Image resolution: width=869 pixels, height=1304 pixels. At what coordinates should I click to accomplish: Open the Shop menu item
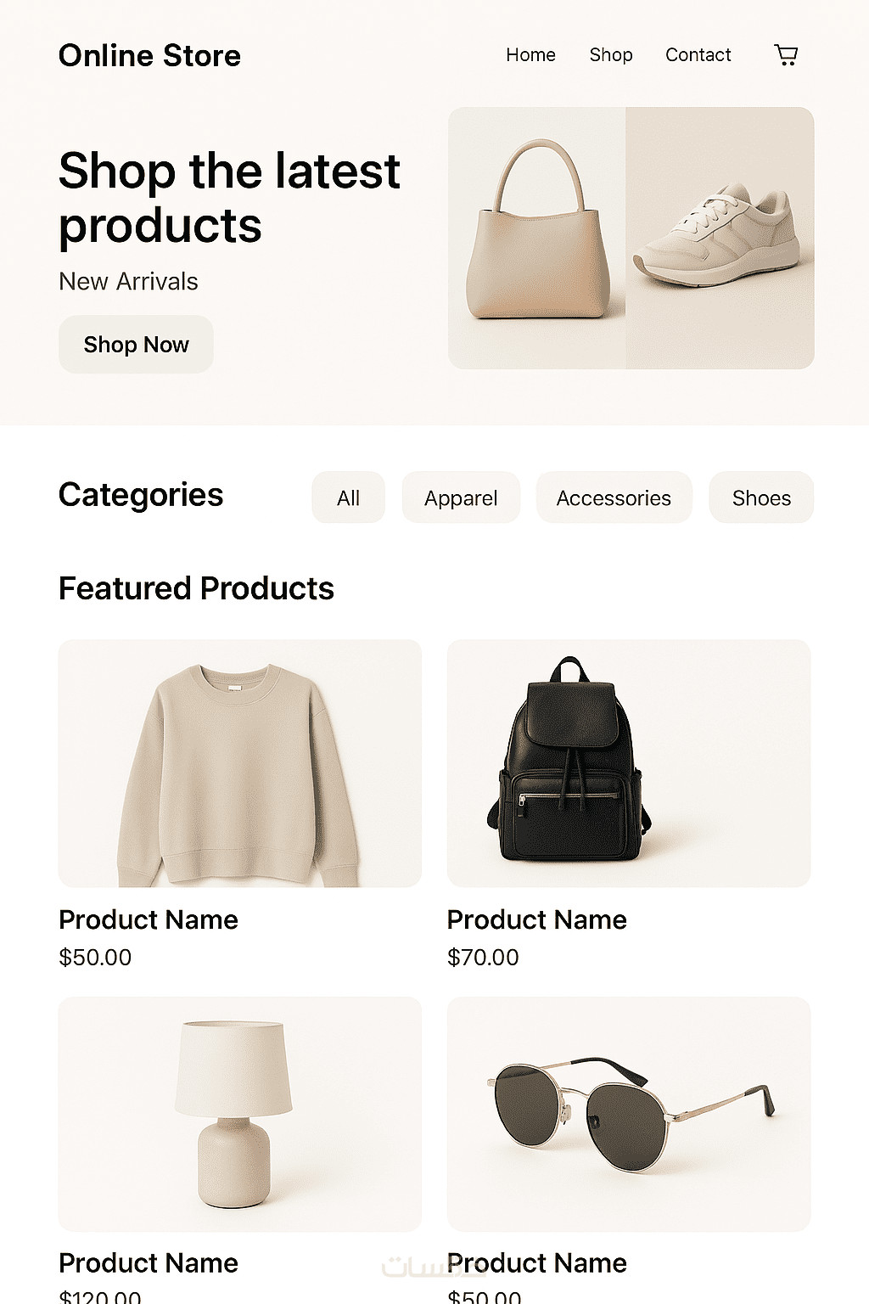611,55
